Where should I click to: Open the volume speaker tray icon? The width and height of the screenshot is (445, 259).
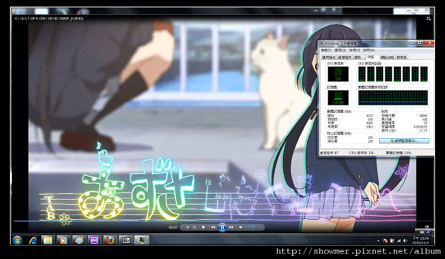tap(406, 240)
